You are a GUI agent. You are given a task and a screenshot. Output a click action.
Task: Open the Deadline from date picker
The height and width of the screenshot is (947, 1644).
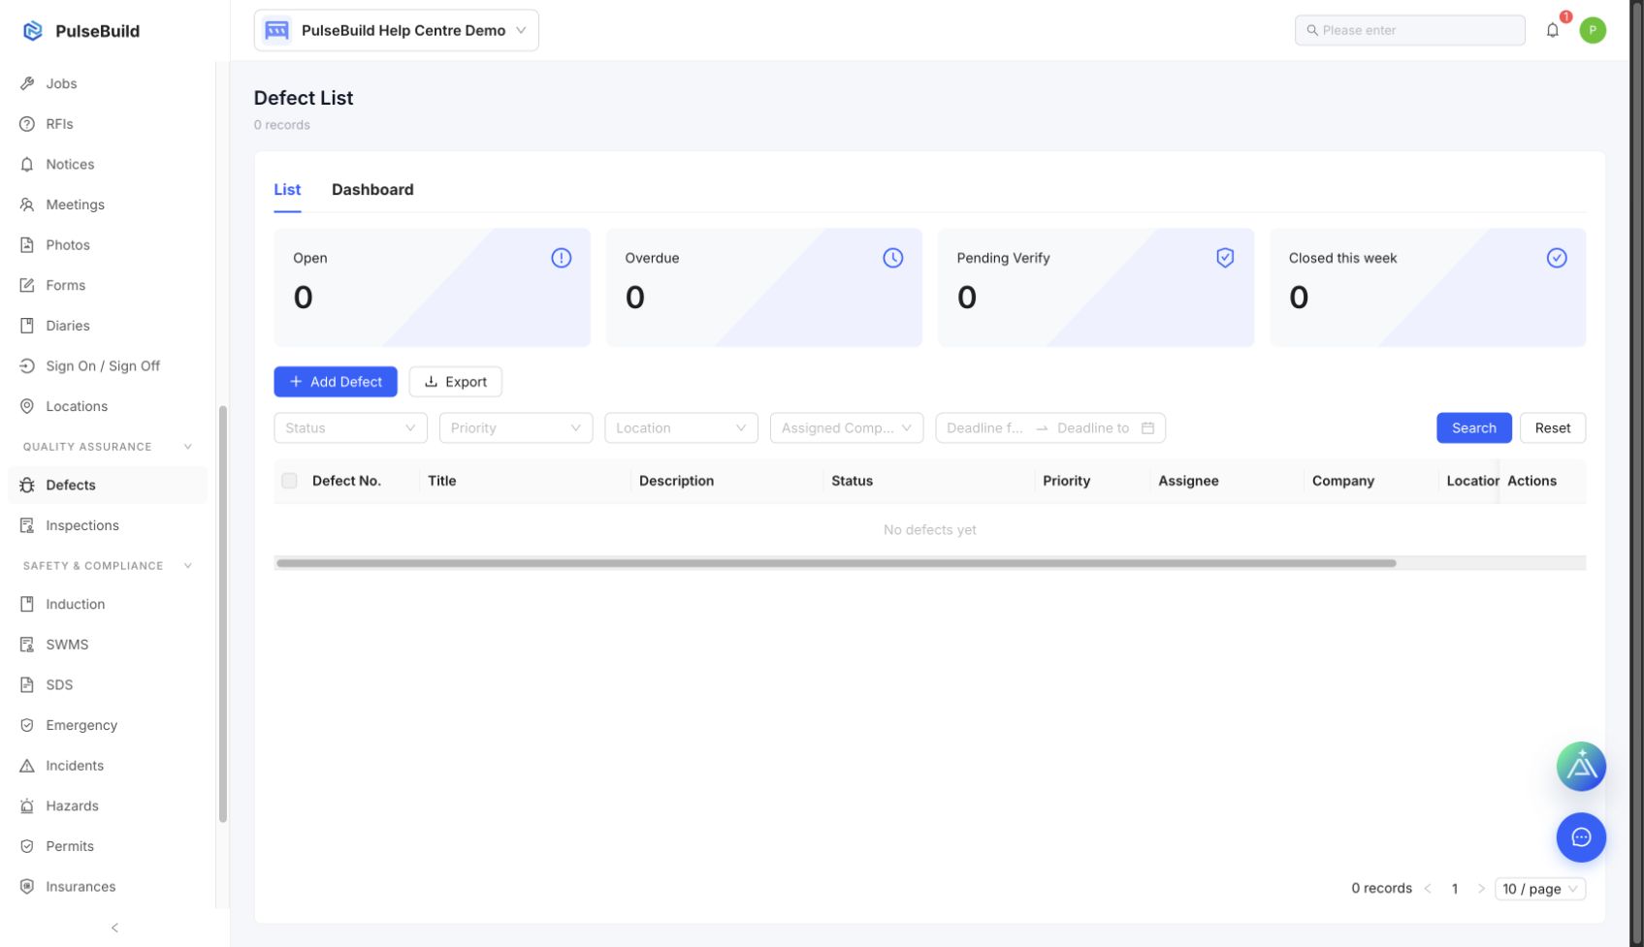click(x=984, y=427)
